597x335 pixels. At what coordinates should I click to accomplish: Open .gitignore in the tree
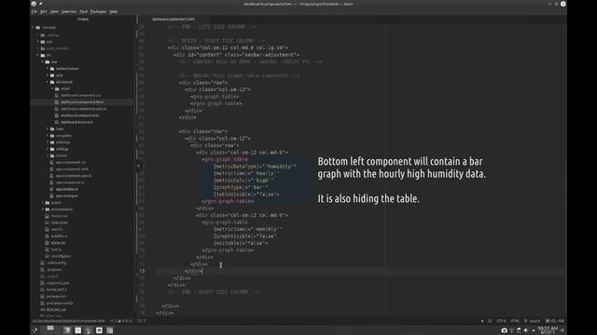tap(54, 270)
